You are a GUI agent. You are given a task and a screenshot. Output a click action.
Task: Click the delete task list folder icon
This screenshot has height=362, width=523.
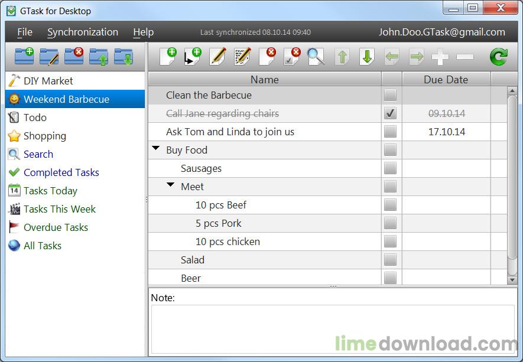pos(74,56)
